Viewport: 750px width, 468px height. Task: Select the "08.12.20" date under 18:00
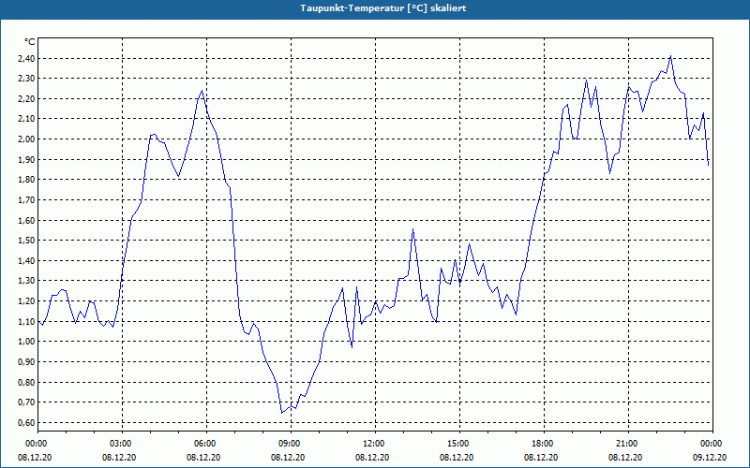(541, 458)
